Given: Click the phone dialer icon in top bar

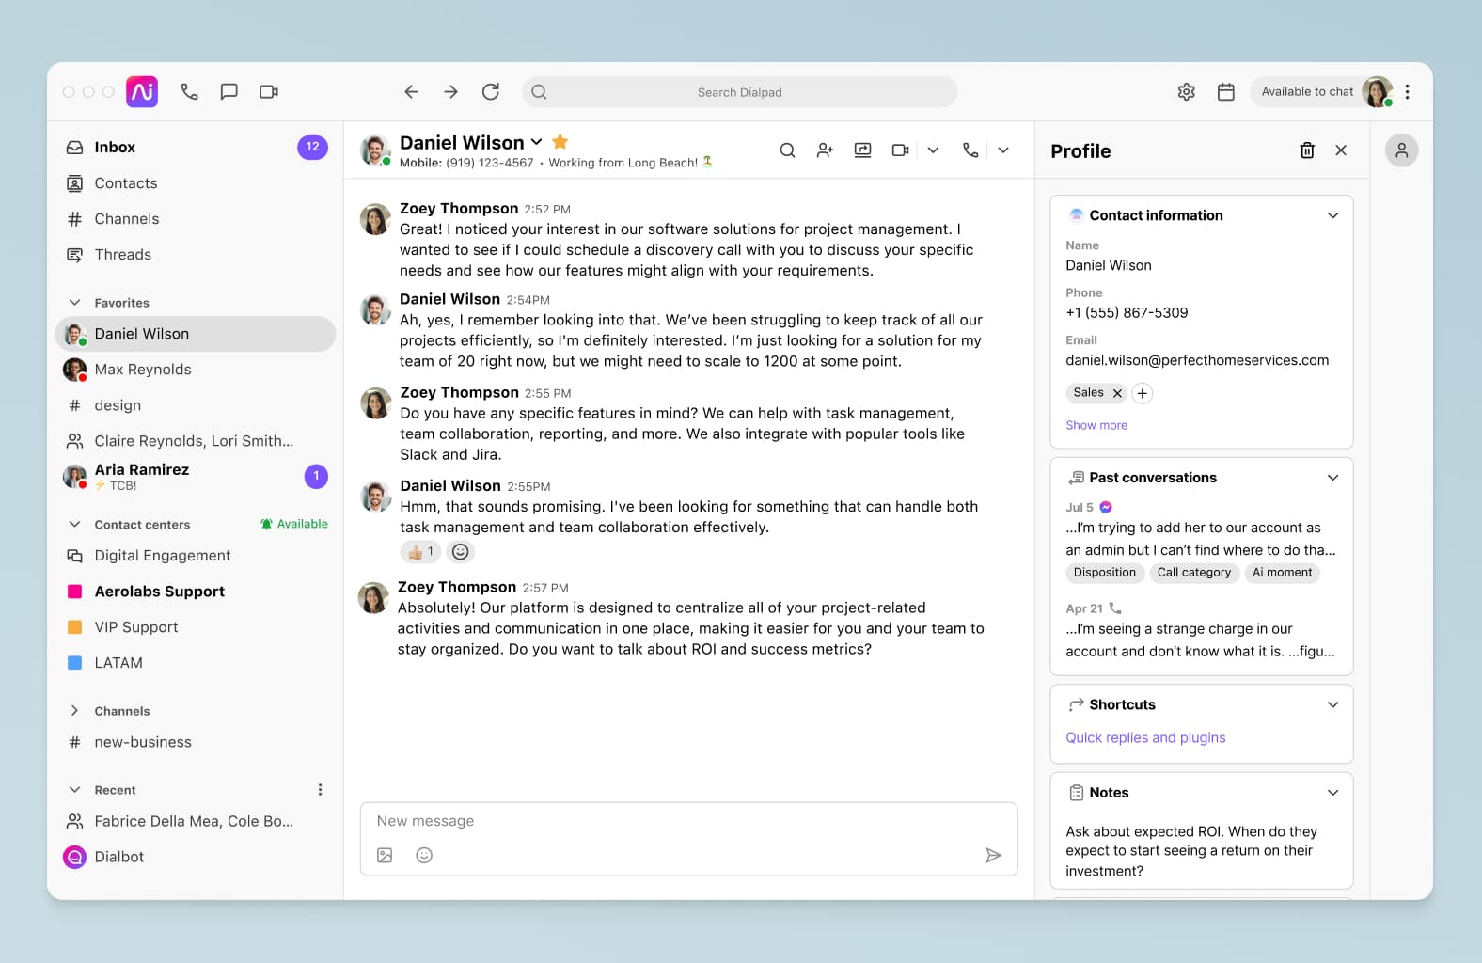Looking at the screenshot, I should [190, 92].
